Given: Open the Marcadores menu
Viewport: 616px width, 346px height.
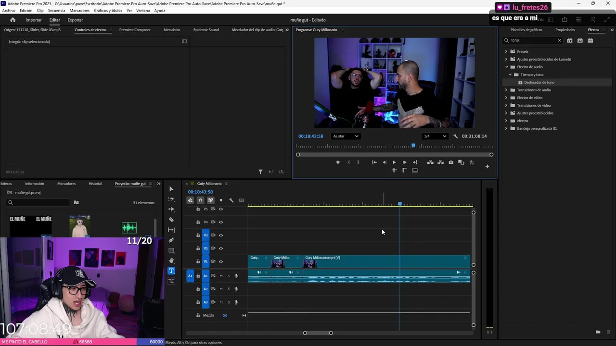Looking at the screenshot, I should (79, 10).
